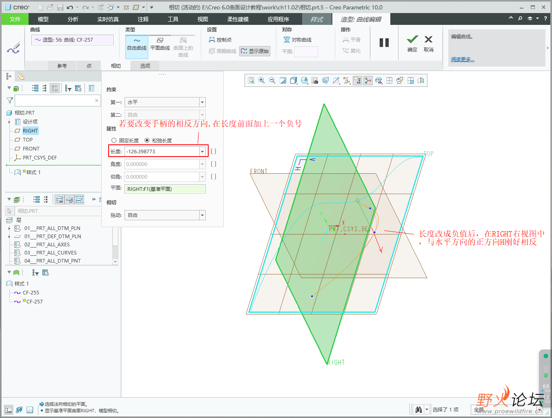Select the CF-255 curve in style tree
This screenshot has width=552, height=418.
31,293
